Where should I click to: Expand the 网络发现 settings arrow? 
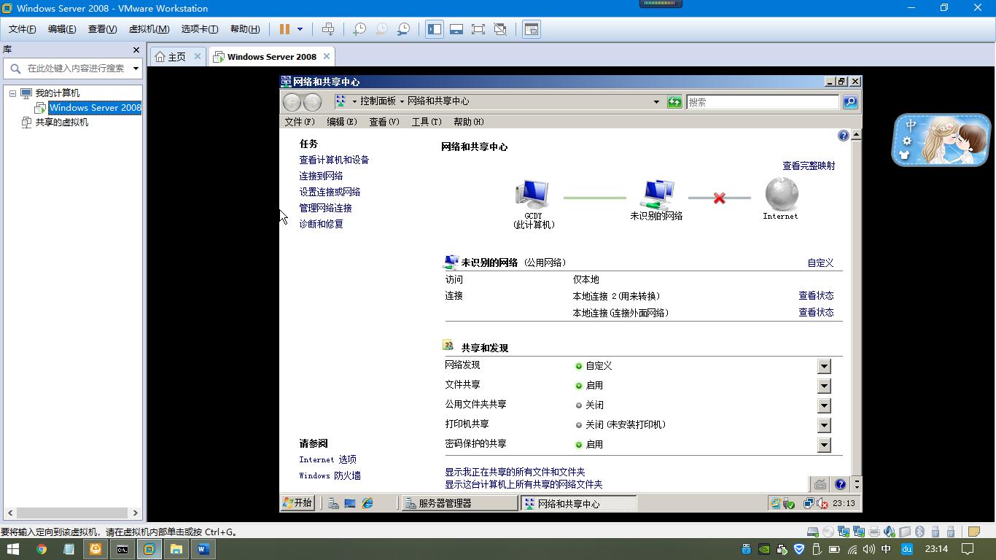[x=824, y=366]
